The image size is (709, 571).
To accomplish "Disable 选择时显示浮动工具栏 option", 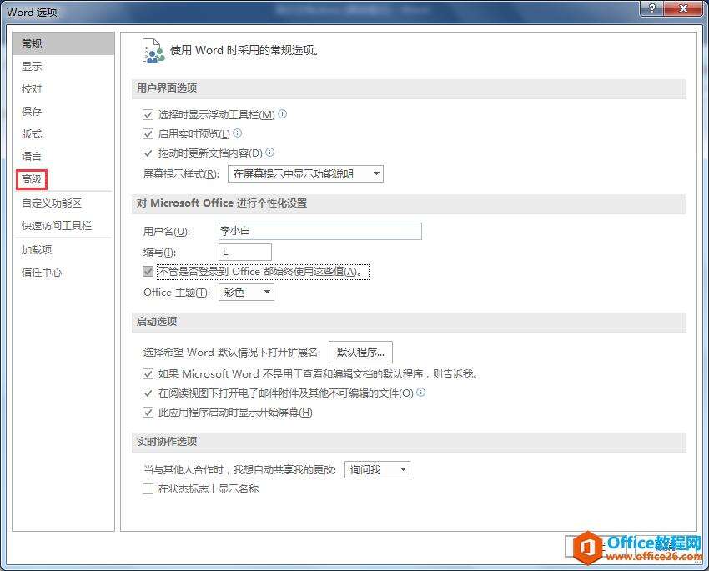I will [148, 114].
